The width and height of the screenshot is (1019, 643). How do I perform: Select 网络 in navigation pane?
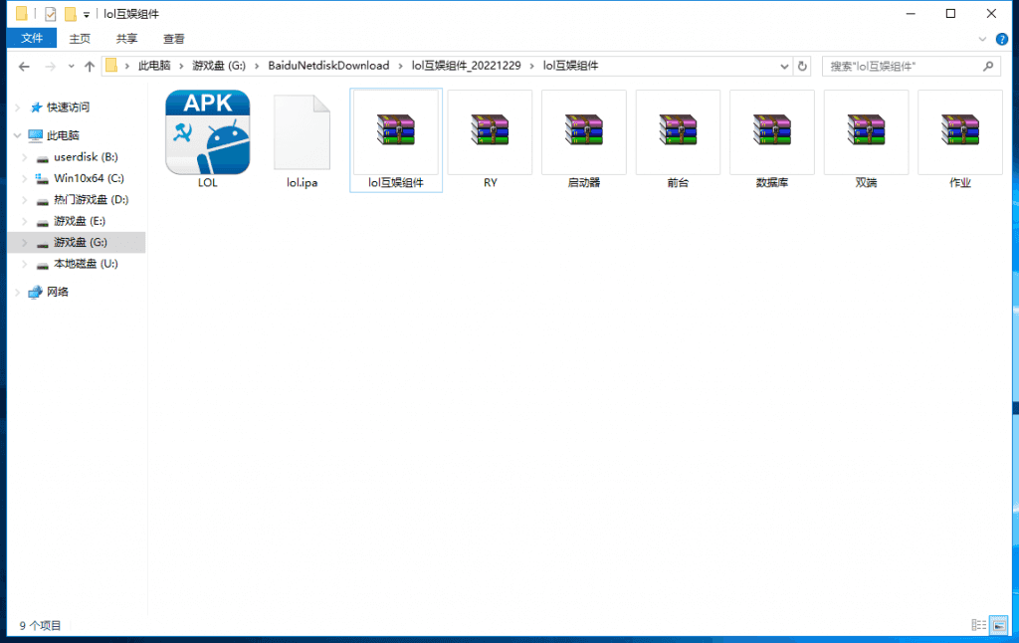point(57,292)
